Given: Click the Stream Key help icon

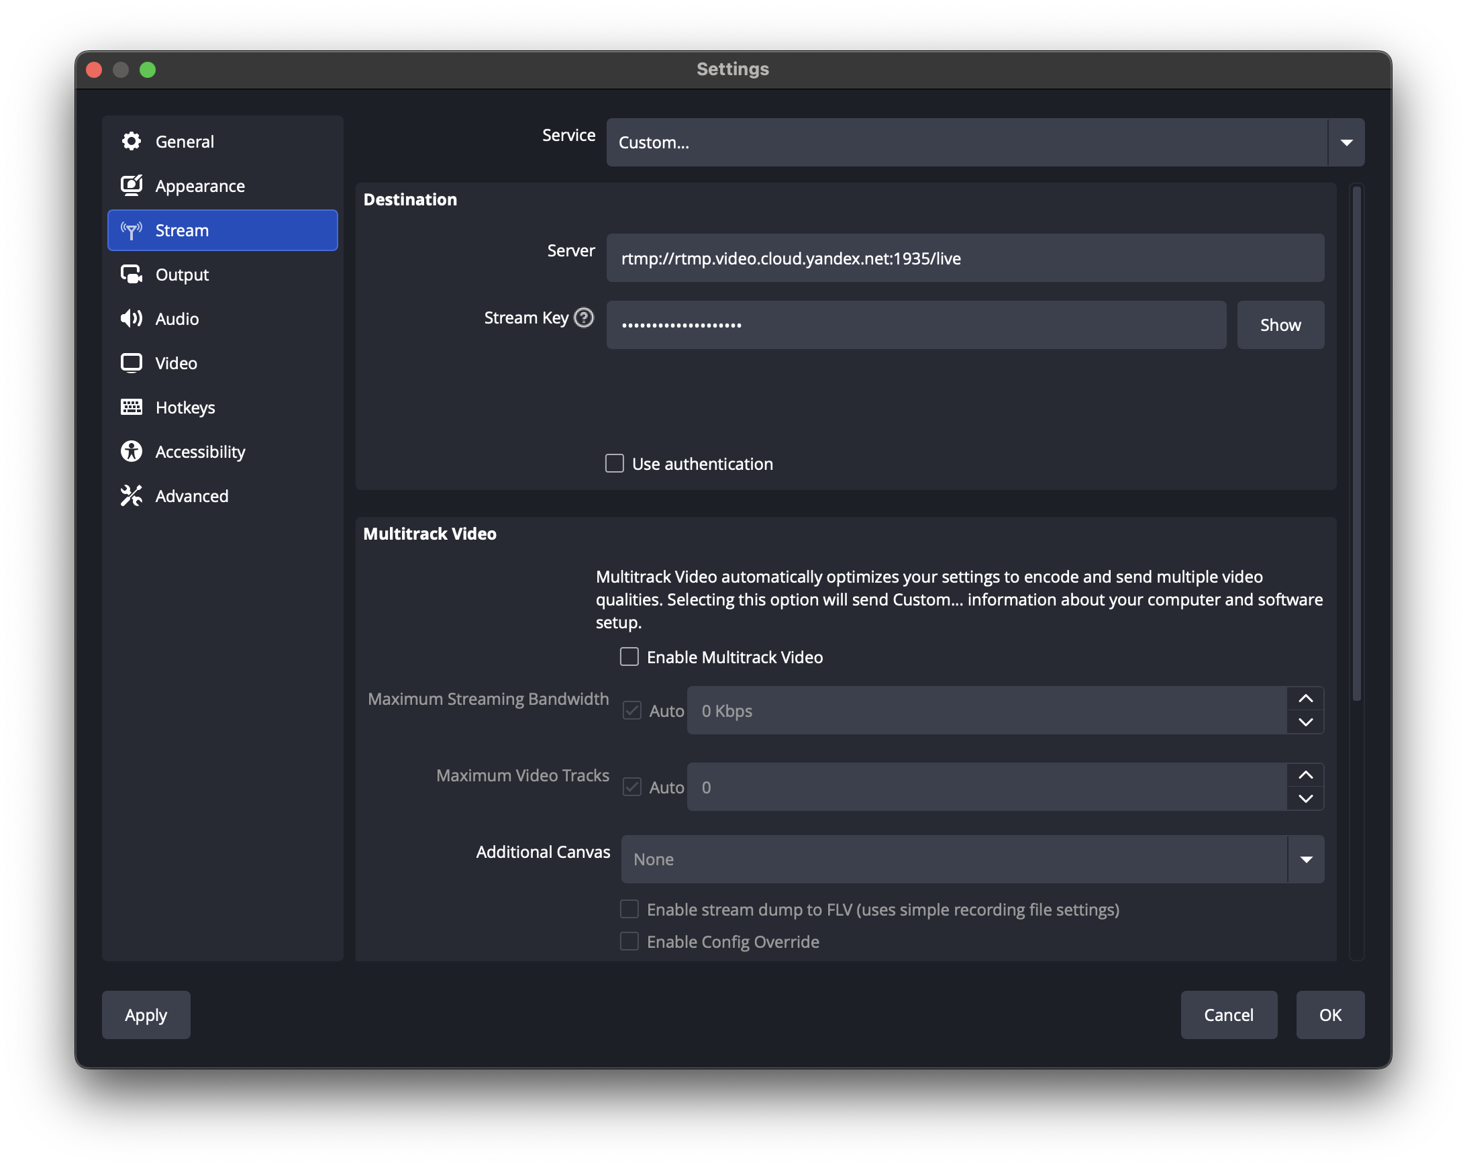Looking at the screenshot, I should [x=584, y=318].
